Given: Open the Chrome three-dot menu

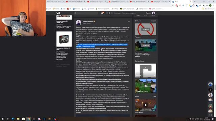Looking at the screenshot, I should pos(214,5).
